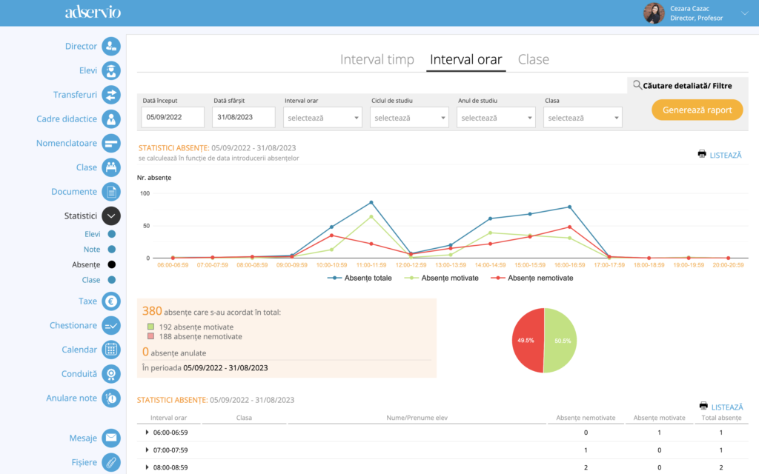Switch to the Interval timp tab

(377, 60)
